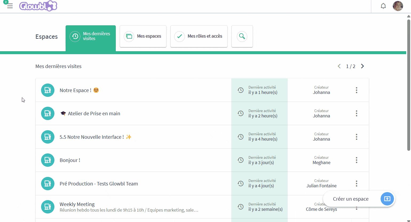
Task: Open the Atelier de Prise en main title
Action: point(90,113)
